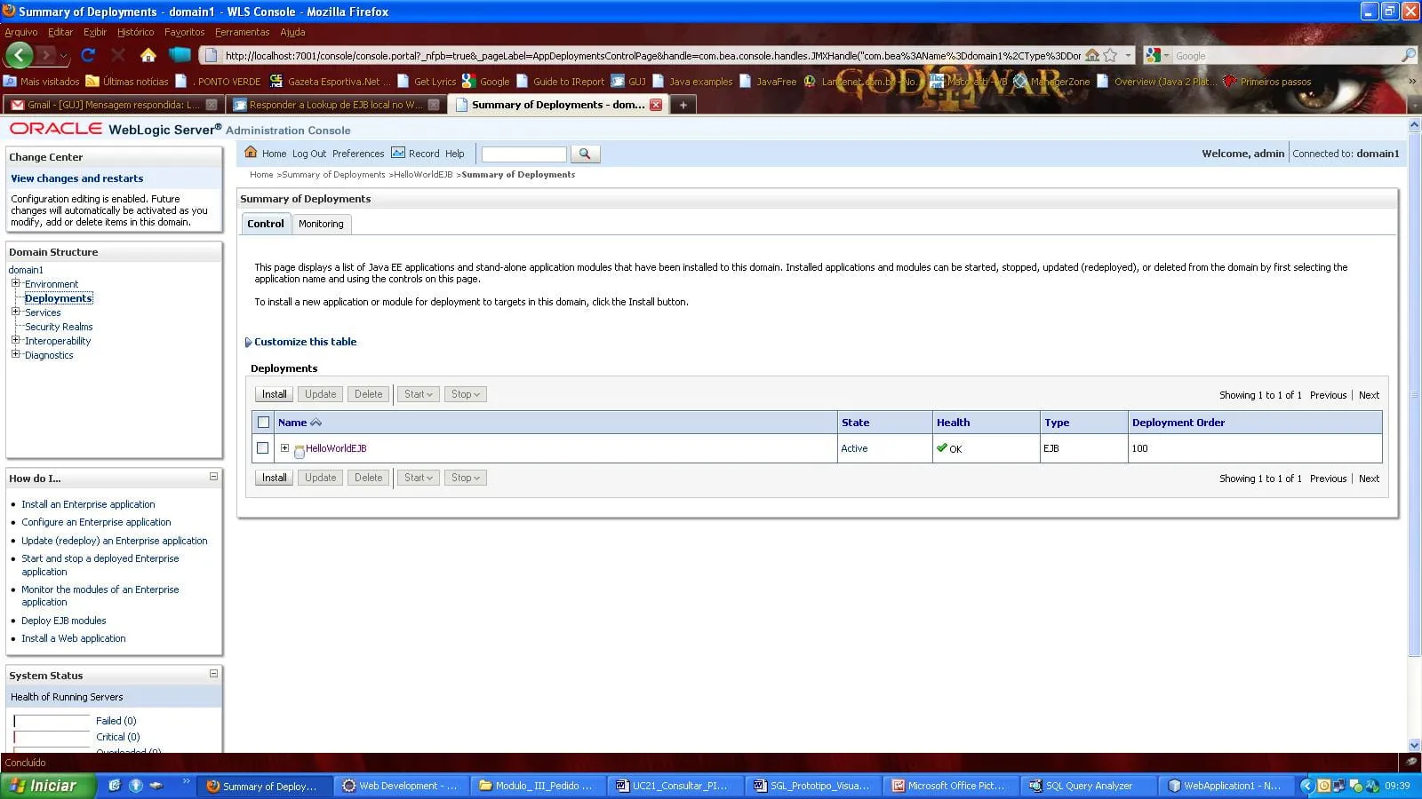The height and width of the screenshot is (799, 1422).
Task: Open the Histórico menu
Action: (135, 32)
